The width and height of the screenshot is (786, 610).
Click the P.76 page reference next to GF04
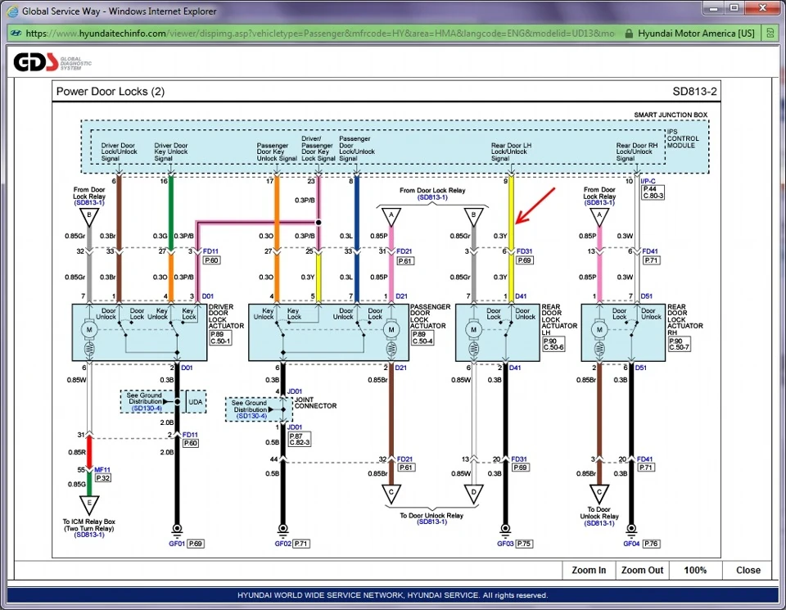point(651,544)
